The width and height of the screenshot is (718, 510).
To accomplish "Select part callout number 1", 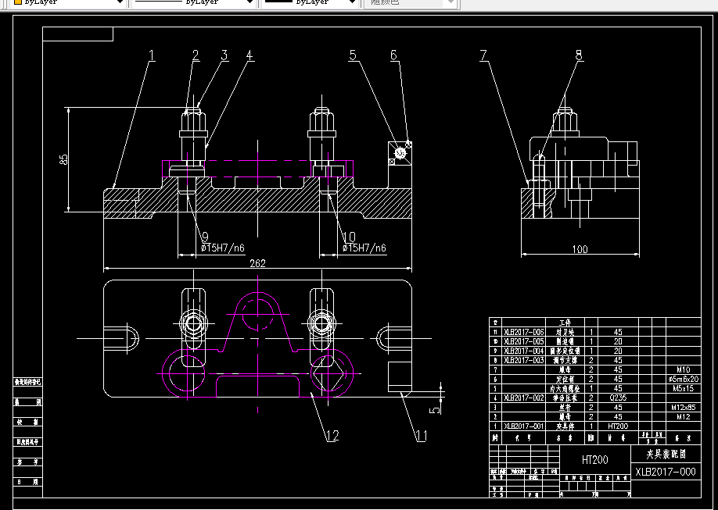I will coord(152,55).
